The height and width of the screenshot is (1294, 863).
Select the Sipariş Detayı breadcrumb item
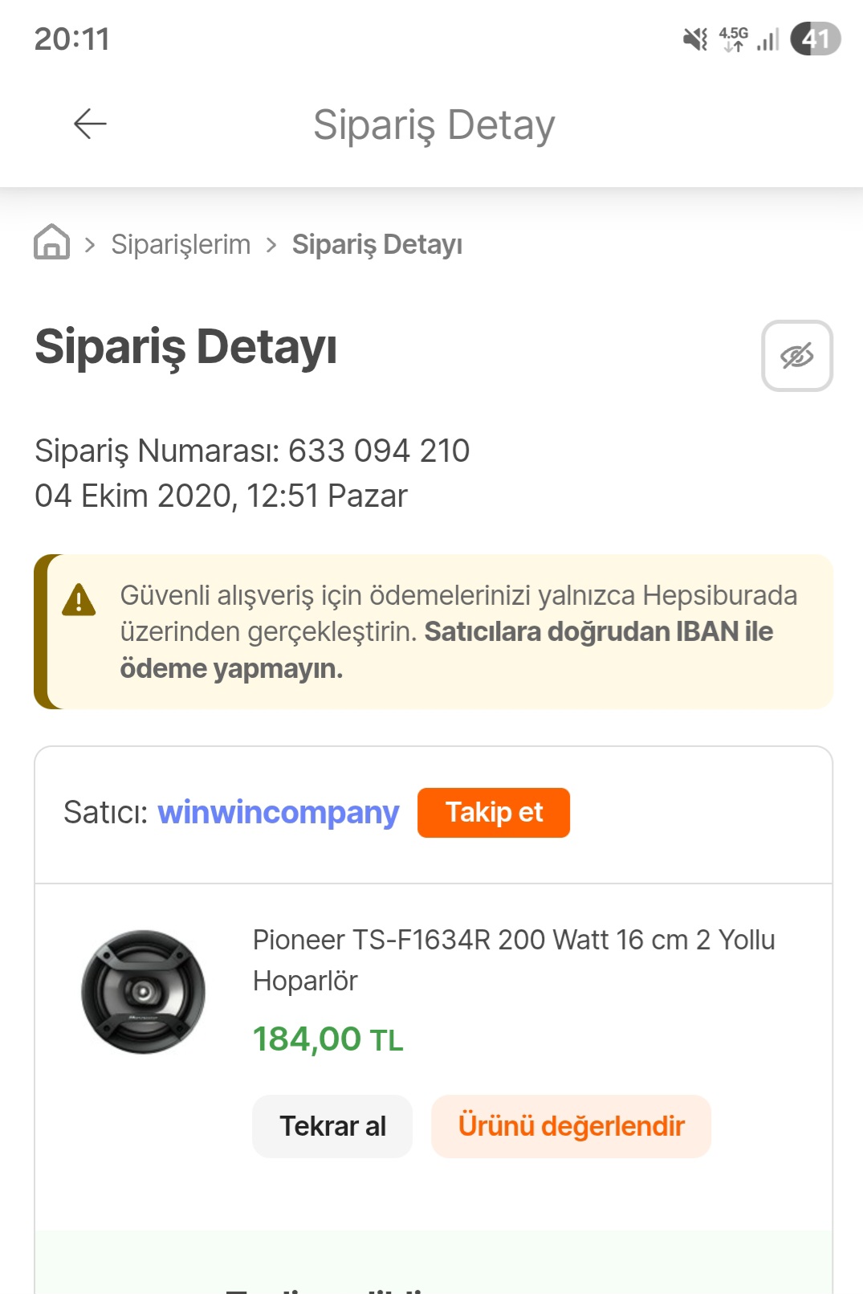point(377,244)
